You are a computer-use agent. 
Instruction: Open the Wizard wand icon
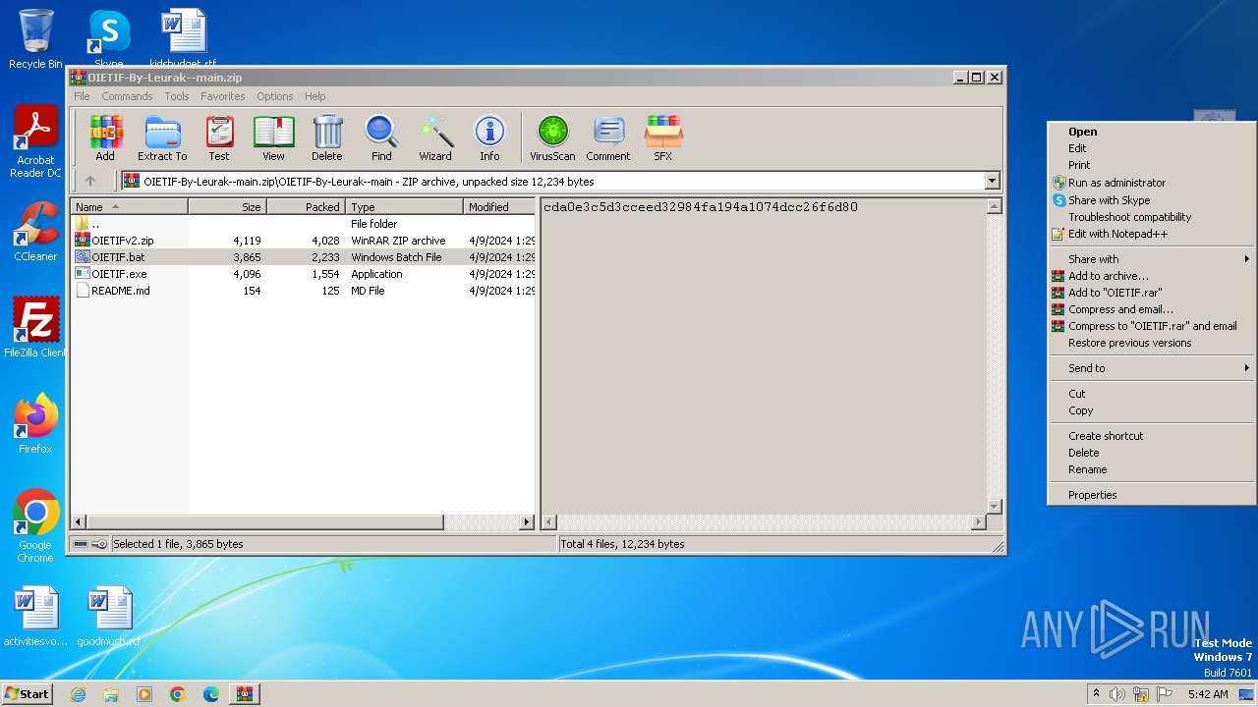435,137
